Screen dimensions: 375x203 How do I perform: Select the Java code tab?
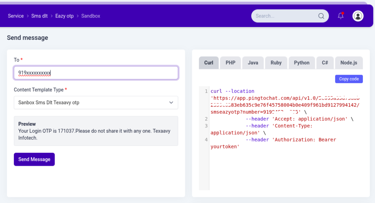pyautogui.click(x=253, y=63)
